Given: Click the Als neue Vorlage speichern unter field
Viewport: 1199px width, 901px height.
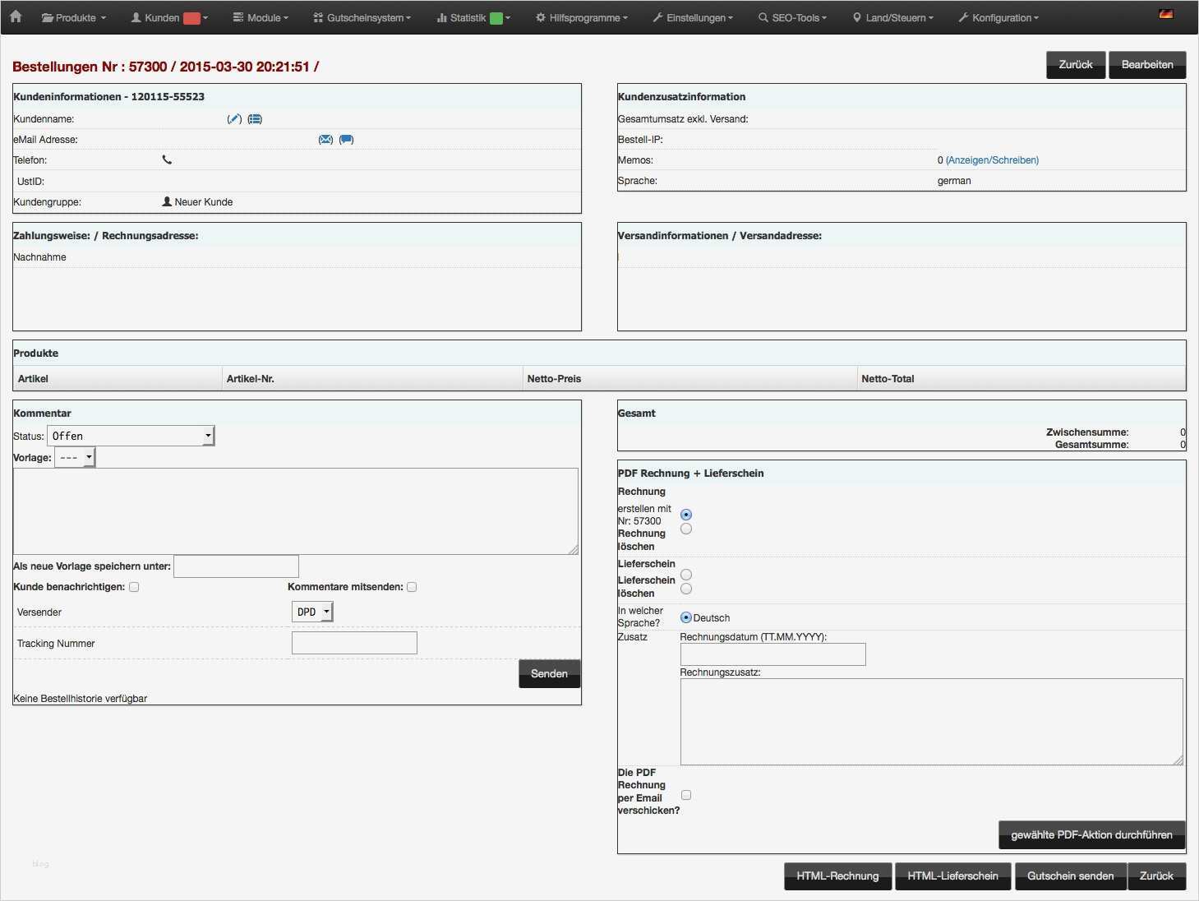Looking at the screenshot, I should coord(236,566).
